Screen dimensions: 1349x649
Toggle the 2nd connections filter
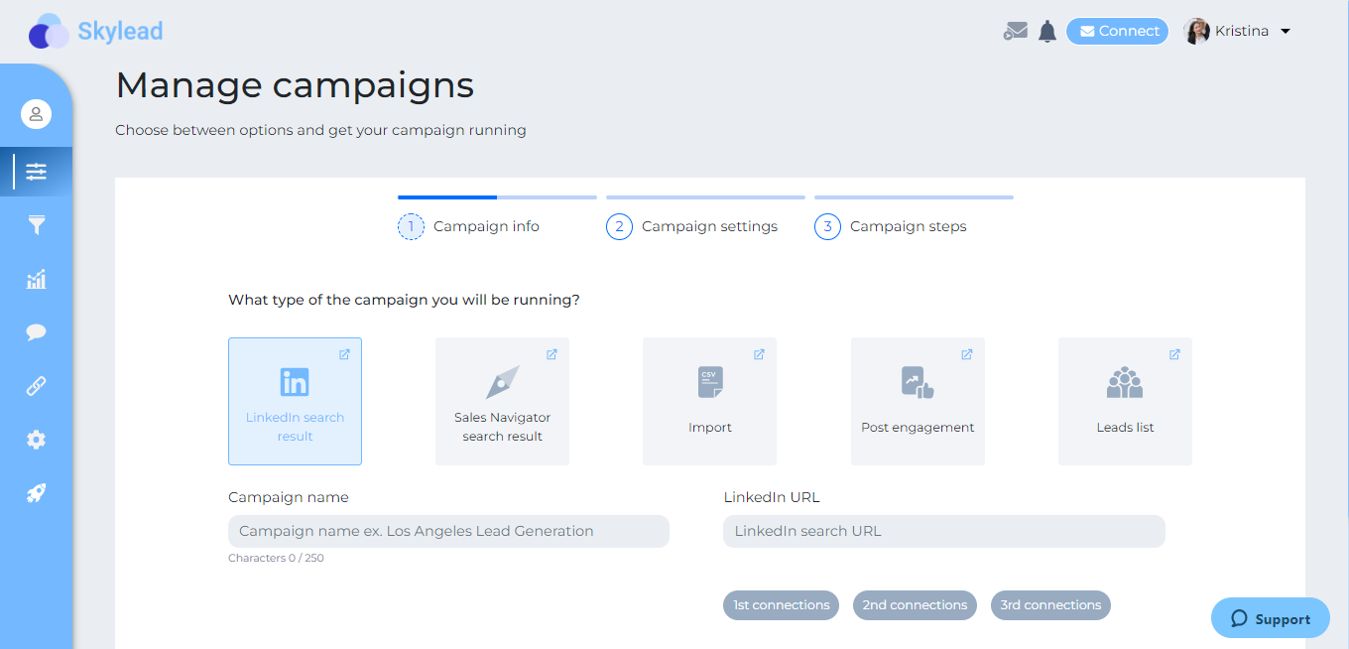pyautogui.click(x=915, y=605)
